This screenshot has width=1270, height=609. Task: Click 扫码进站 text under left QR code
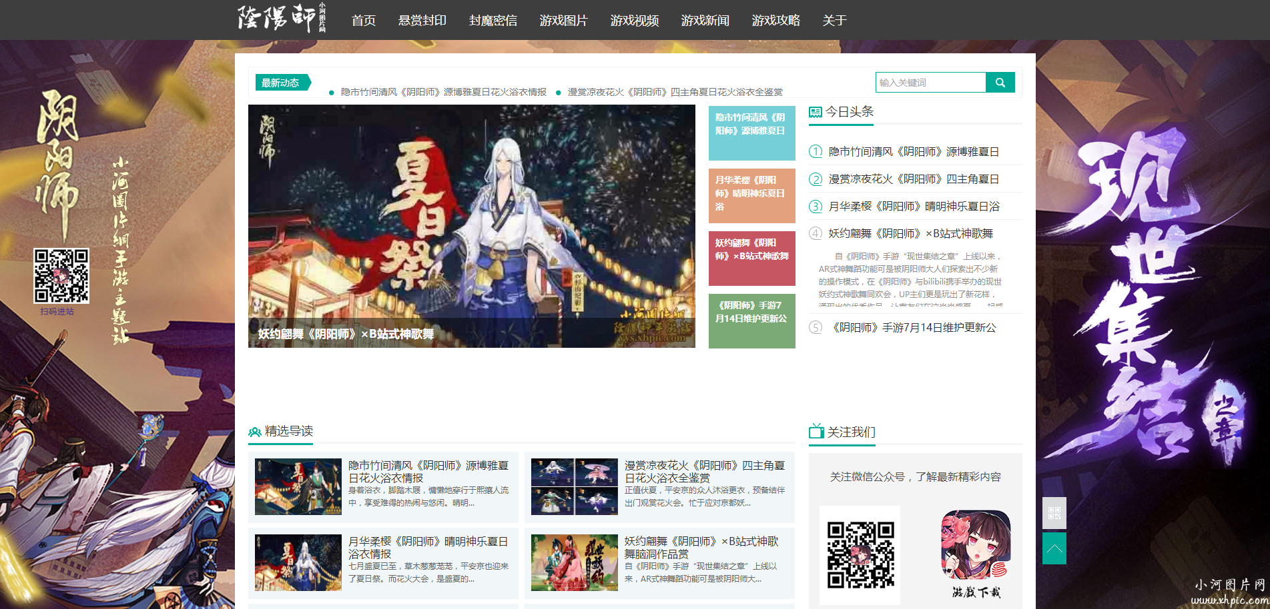tap(57, 311)
